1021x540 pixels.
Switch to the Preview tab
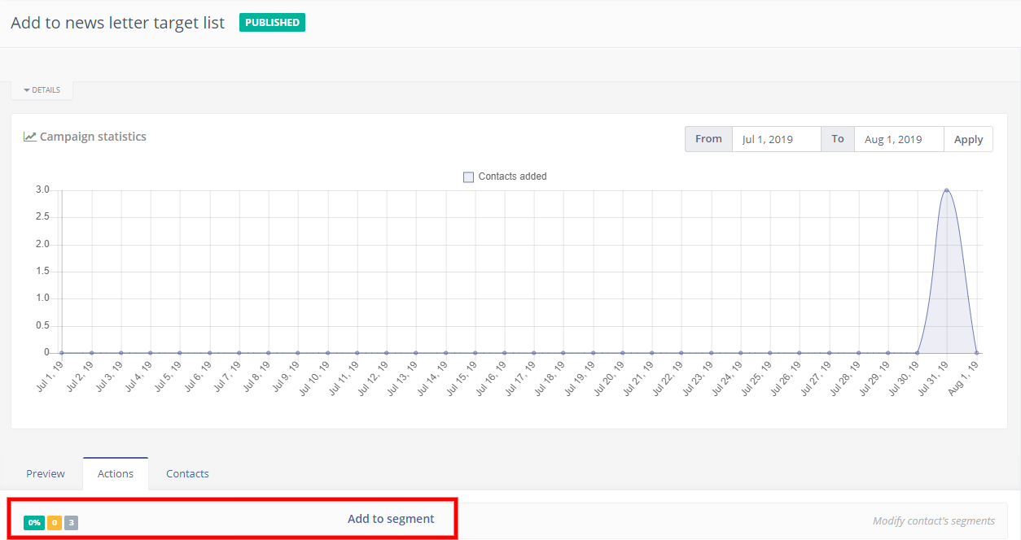click(x=45, y=473)
